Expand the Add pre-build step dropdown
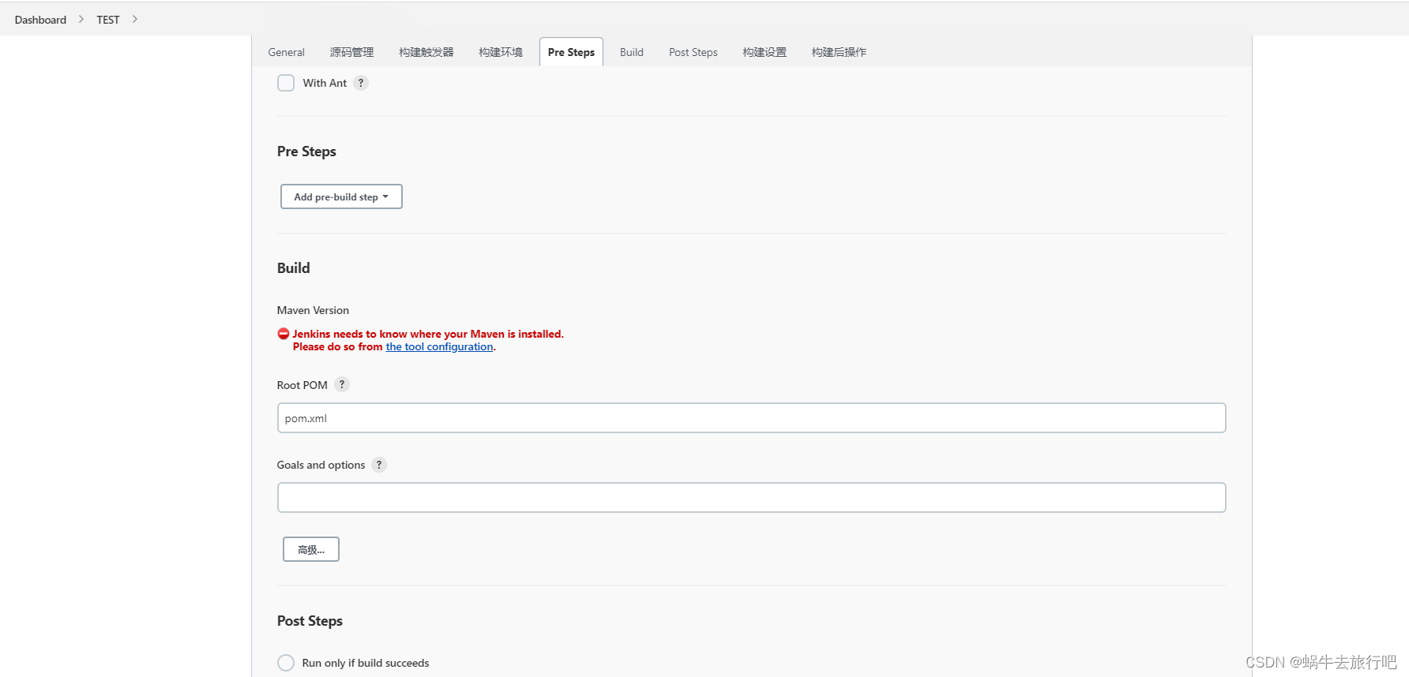1409x677 pixels. pos(341,196)
